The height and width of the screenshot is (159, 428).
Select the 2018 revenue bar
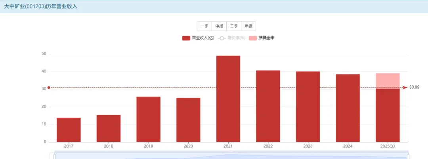[x=109, y=129]
